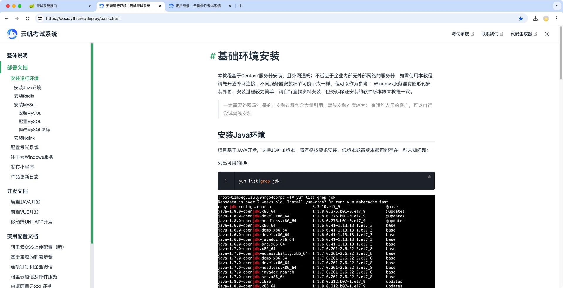Close the 考试系统接口 tab

click(90, 6)
